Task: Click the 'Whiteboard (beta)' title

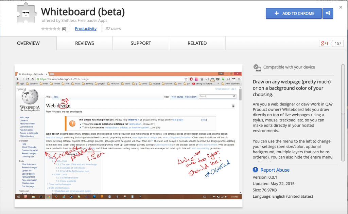Action: point(83,12)
